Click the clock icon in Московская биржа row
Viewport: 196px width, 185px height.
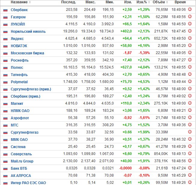pos(190,53)
